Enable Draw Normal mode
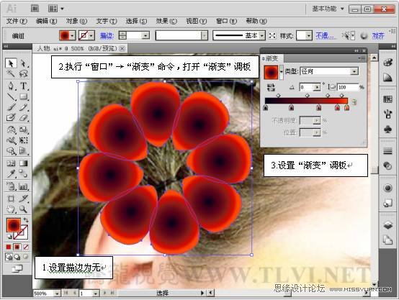Screen dimensions: 399x300 (9, 257)
